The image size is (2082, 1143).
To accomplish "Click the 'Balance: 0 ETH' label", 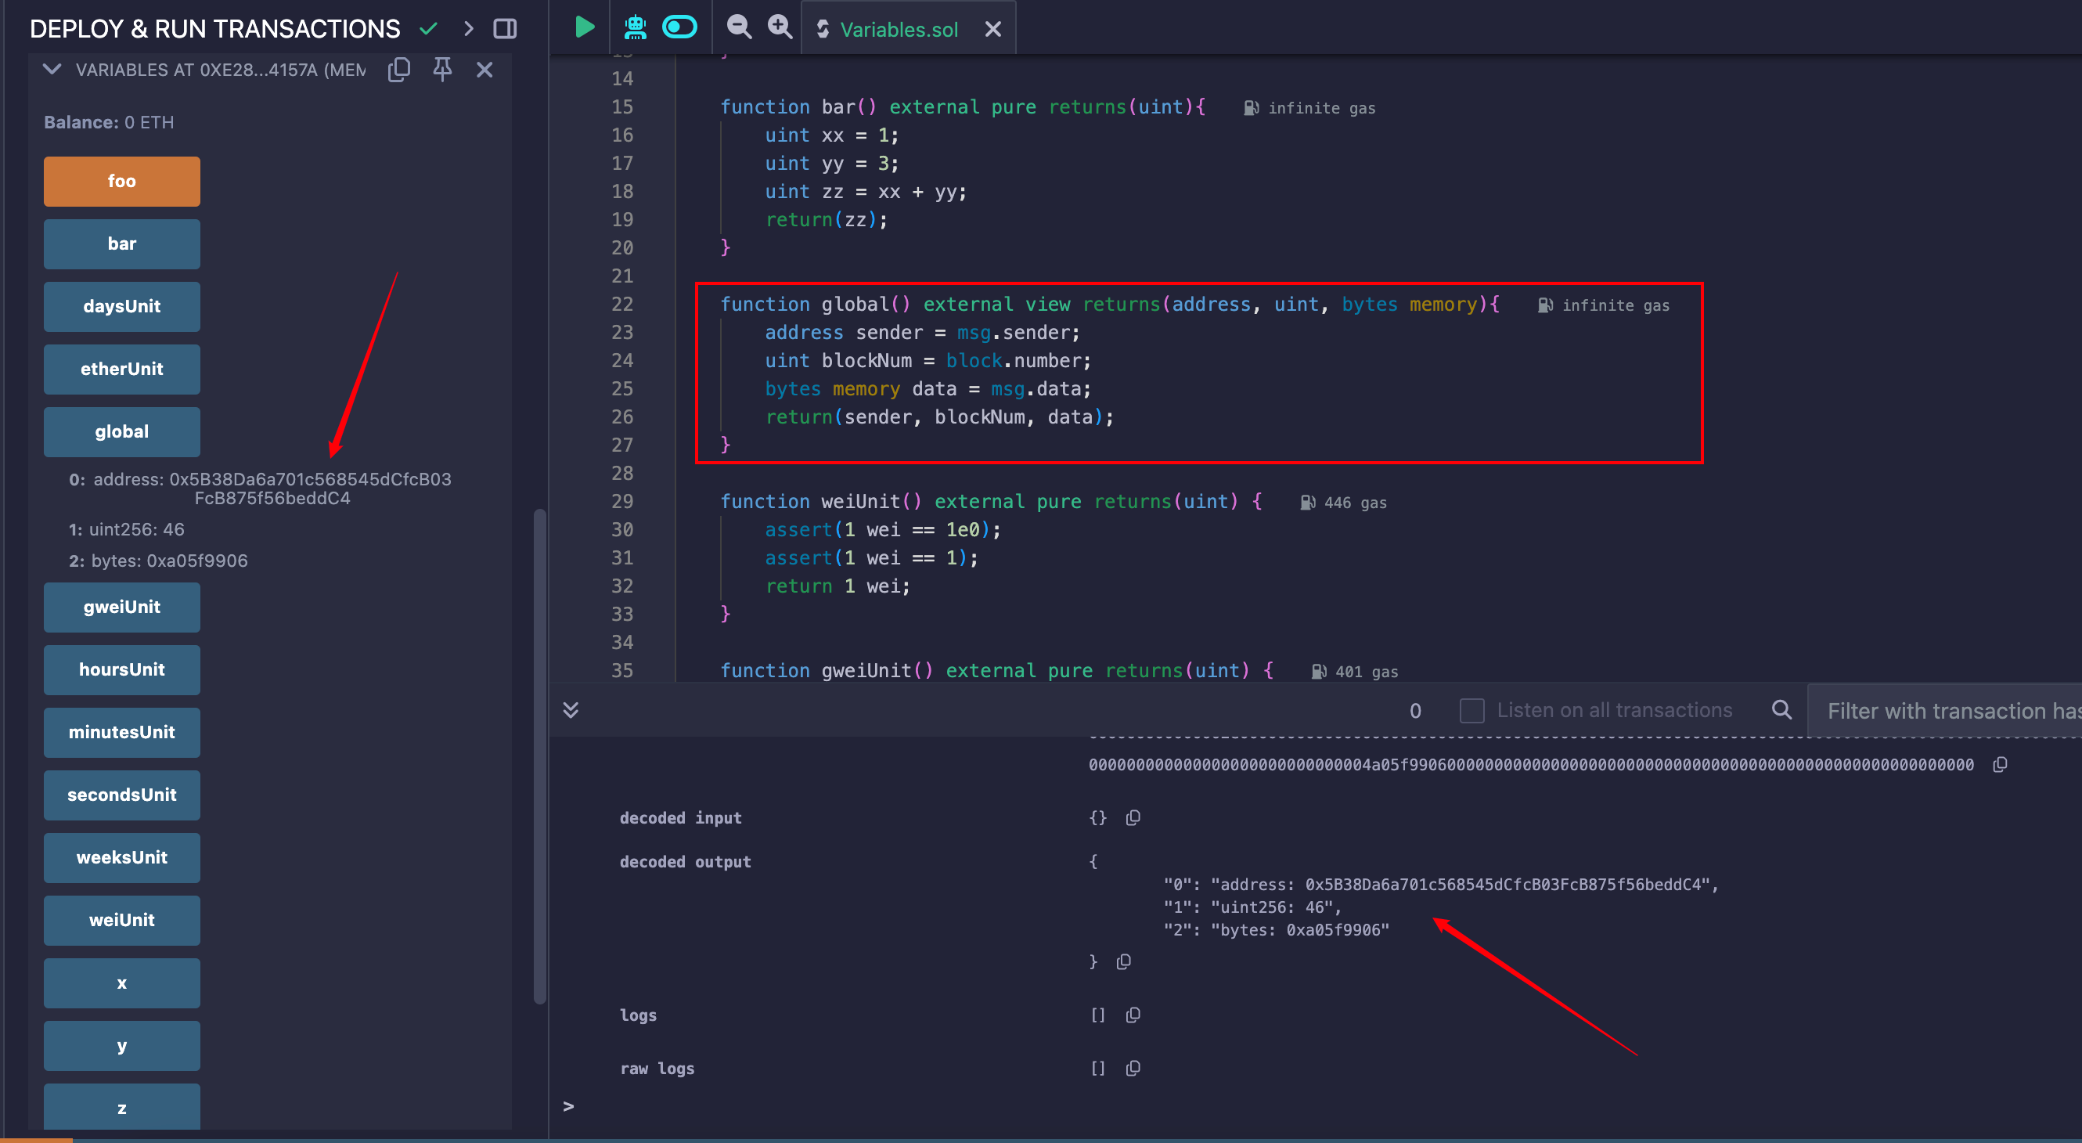I will click(108, 123).
